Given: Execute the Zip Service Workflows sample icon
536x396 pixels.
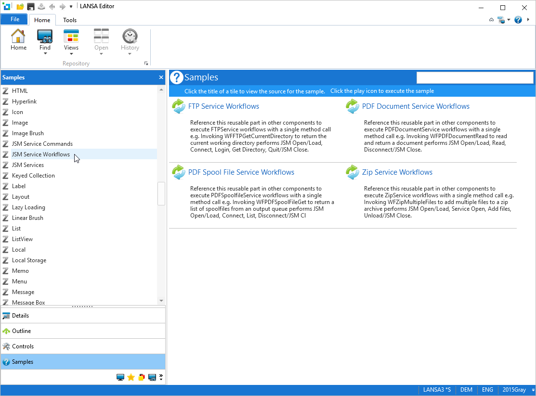Looking at the screenshot, I should (353, 172).
